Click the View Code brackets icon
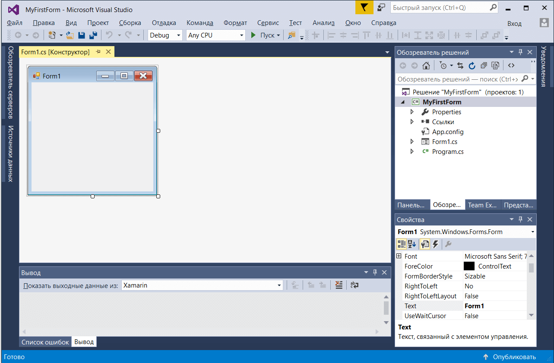This screenshot has height=363, width=554. tap(511, 66)
